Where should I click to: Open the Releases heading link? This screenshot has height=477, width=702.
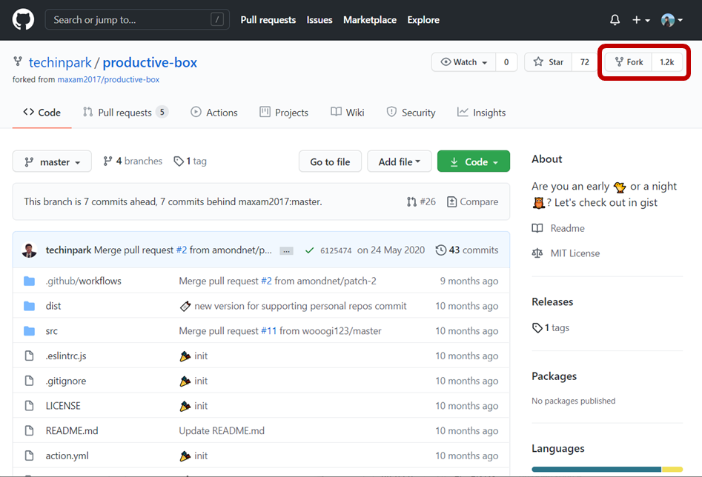pos(552,302)
